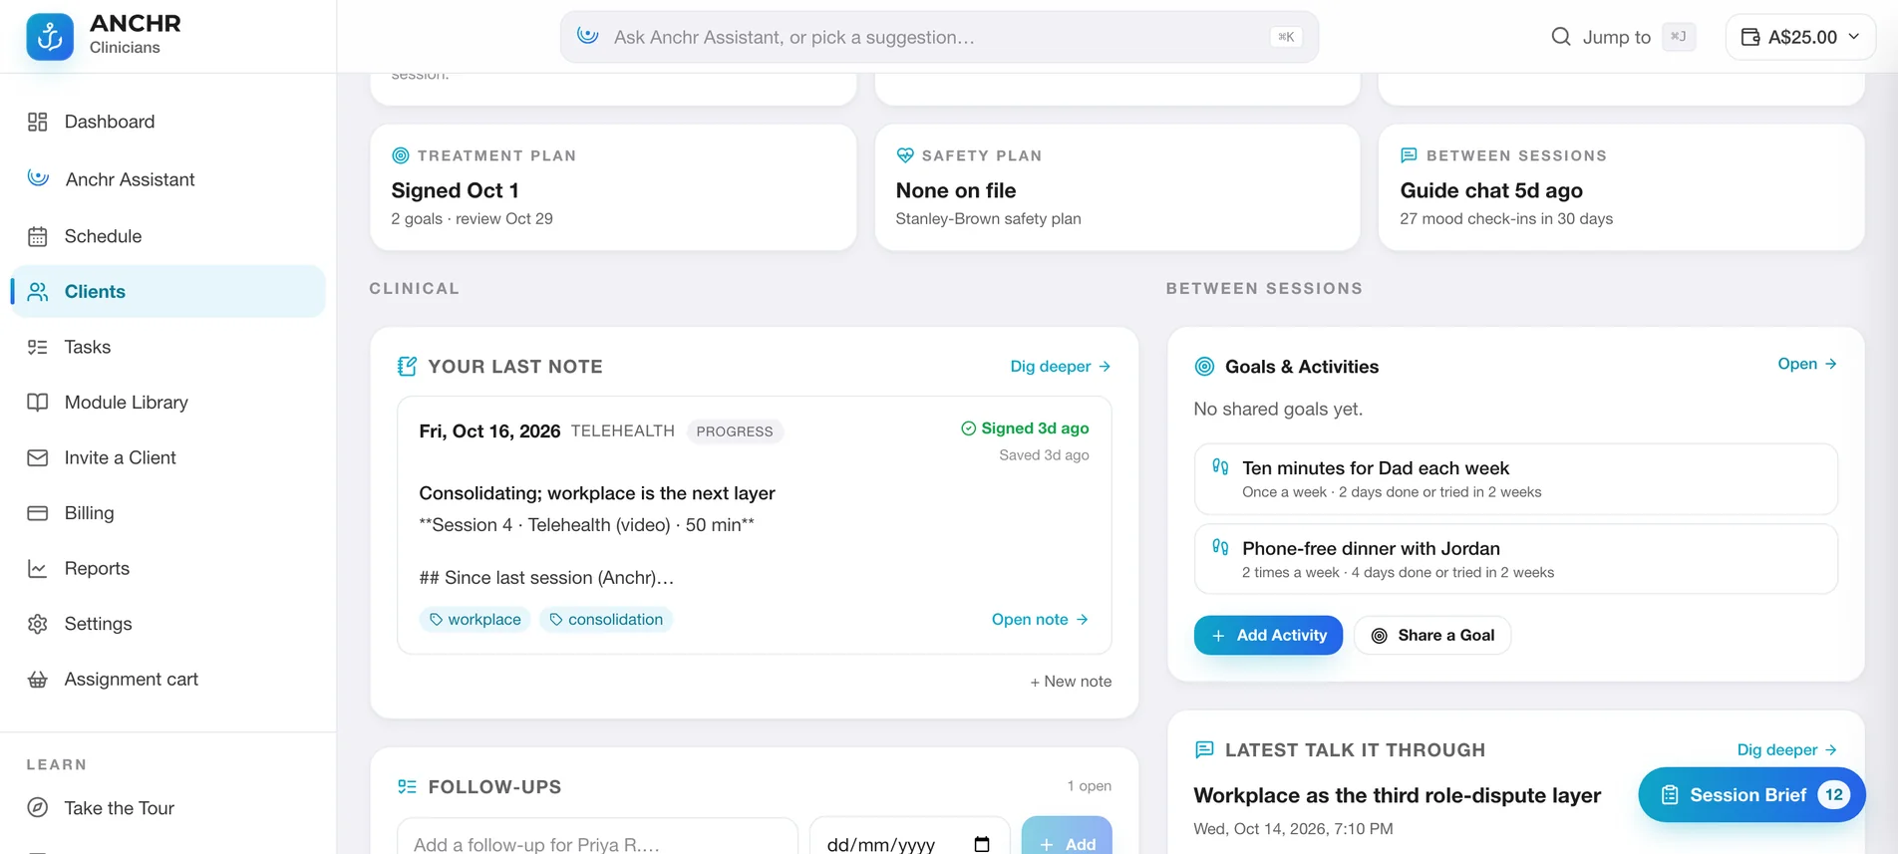
Task: Select the Anchr Assistant sidebar icon
Action: pos(38,178)
